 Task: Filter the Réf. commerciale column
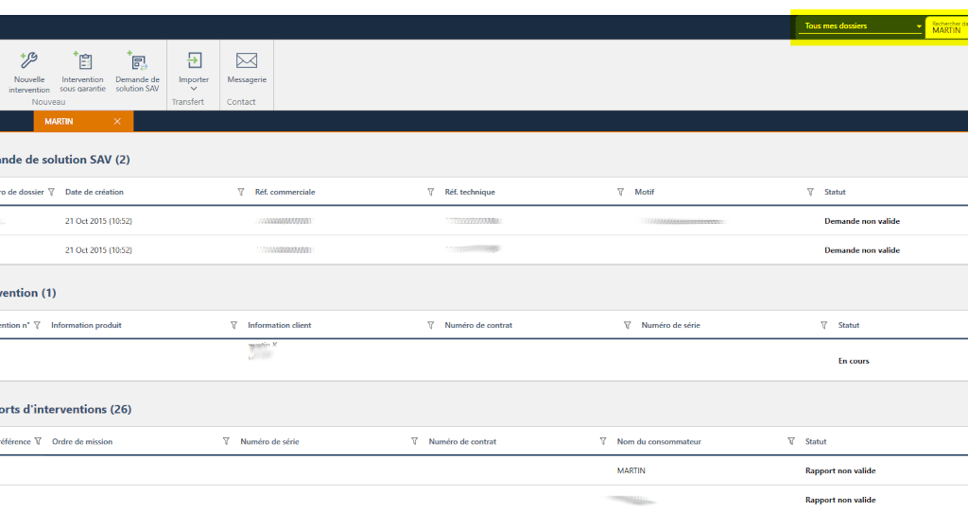(x=431, y=192)
